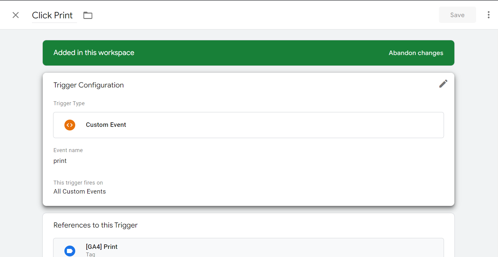Select the pencil edit icon on Trigger Configuration
This screenshot has height=257, width=498.
coord(443,84)
